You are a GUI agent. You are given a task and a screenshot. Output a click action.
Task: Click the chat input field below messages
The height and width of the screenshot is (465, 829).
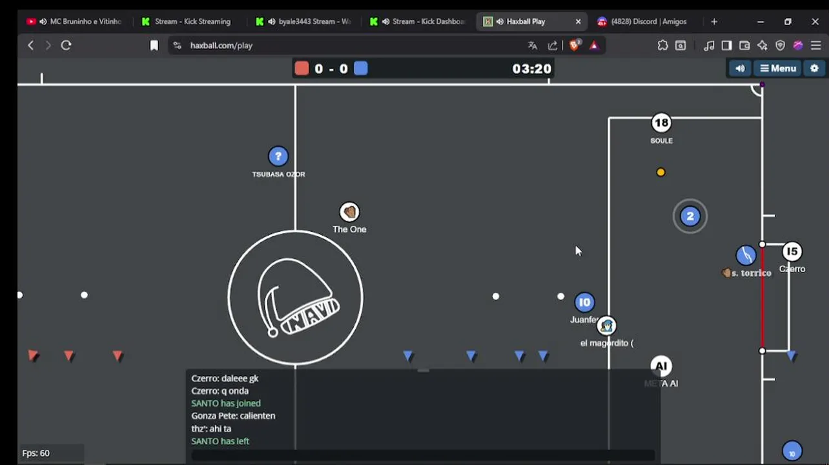click(423, 455)
